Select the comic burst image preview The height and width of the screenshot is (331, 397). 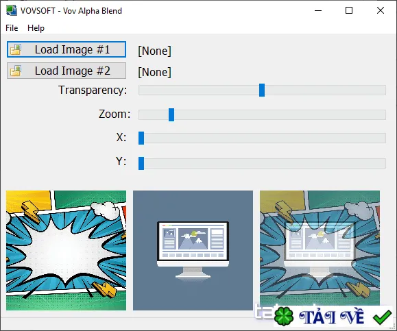click(66, 250)
